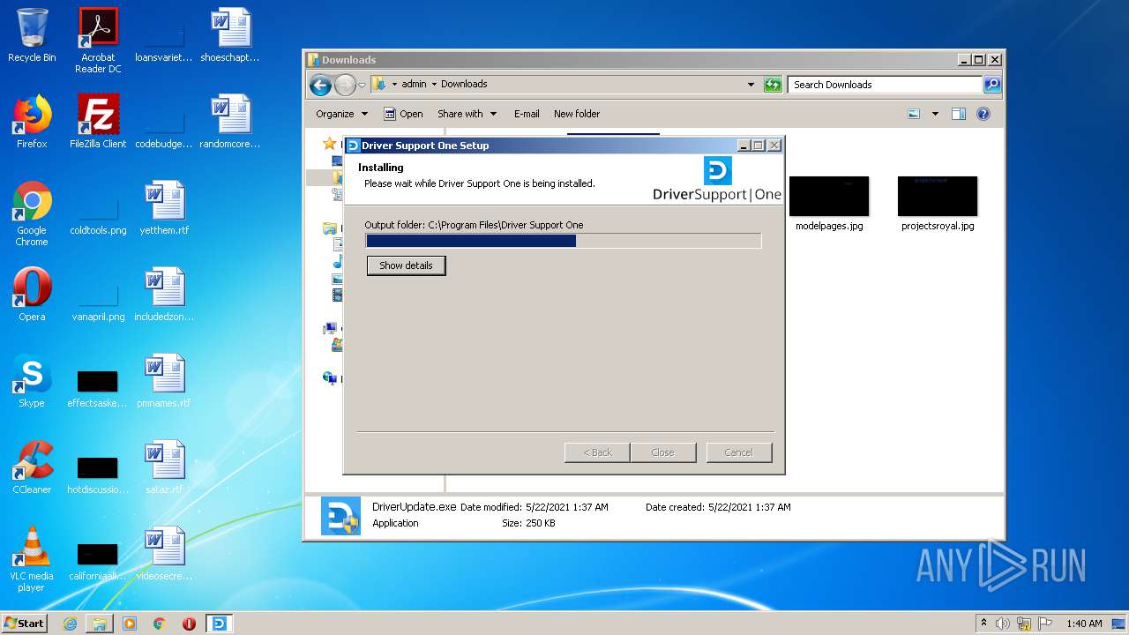Open Skype desktop shortcut
1129x635 pixels.
32,381
